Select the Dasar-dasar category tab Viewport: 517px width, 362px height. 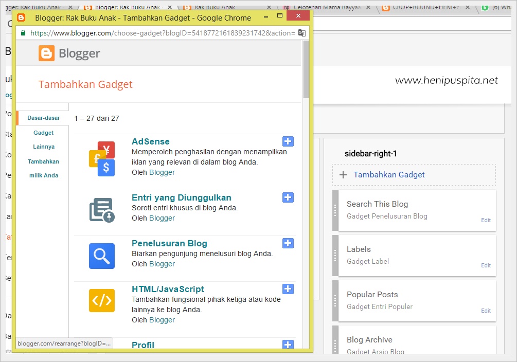(x=44, y=118)
